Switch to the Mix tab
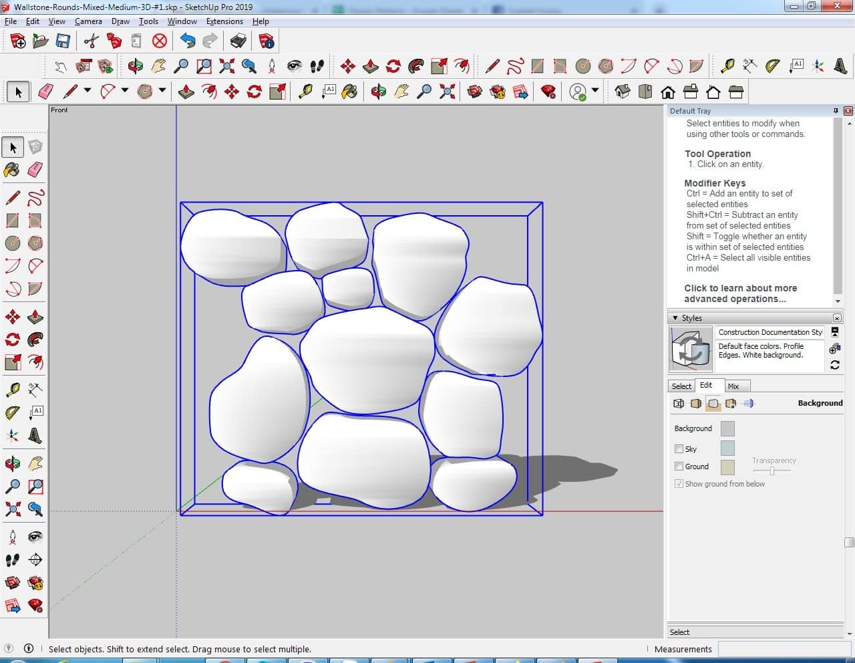The height and width of the screenshot is (663, 855). tap(733, 386)
